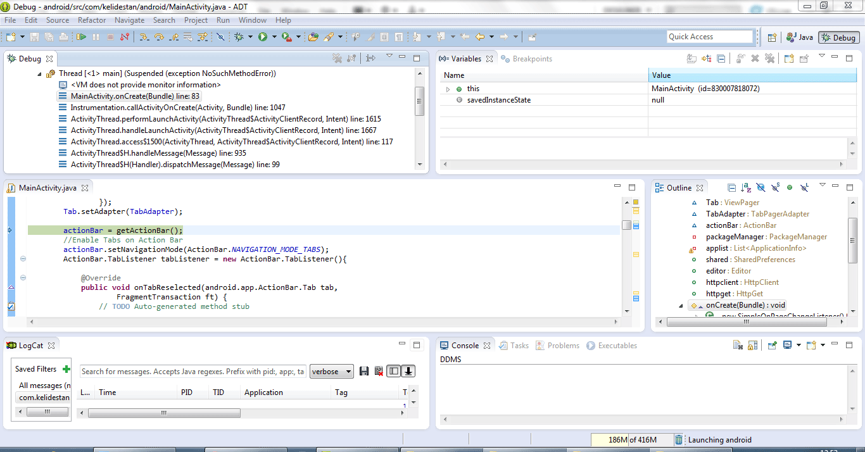Switch to the Debug perspective button
This screenshot has height=452, width=865.
coord(838,37)
